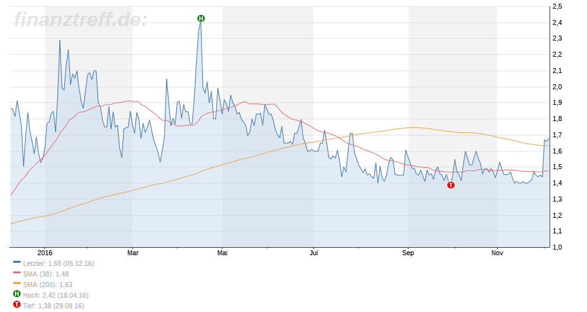
Task: Click the red T low marker on the chart line
Action: [x=450, y=185]
